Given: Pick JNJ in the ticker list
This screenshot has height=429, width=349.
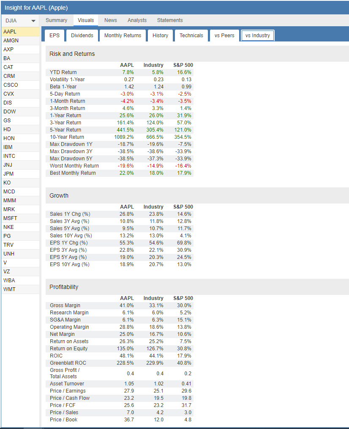Looking at the screenshot, I should pos(20,165).
